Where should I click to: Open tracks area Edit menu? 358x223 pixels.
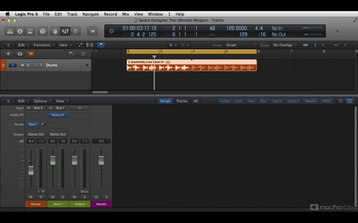(x=23, y=45)
